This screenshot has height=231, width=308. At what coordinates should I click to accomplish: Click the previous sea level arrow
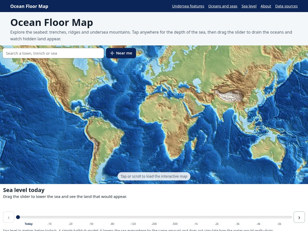[9, 217]
